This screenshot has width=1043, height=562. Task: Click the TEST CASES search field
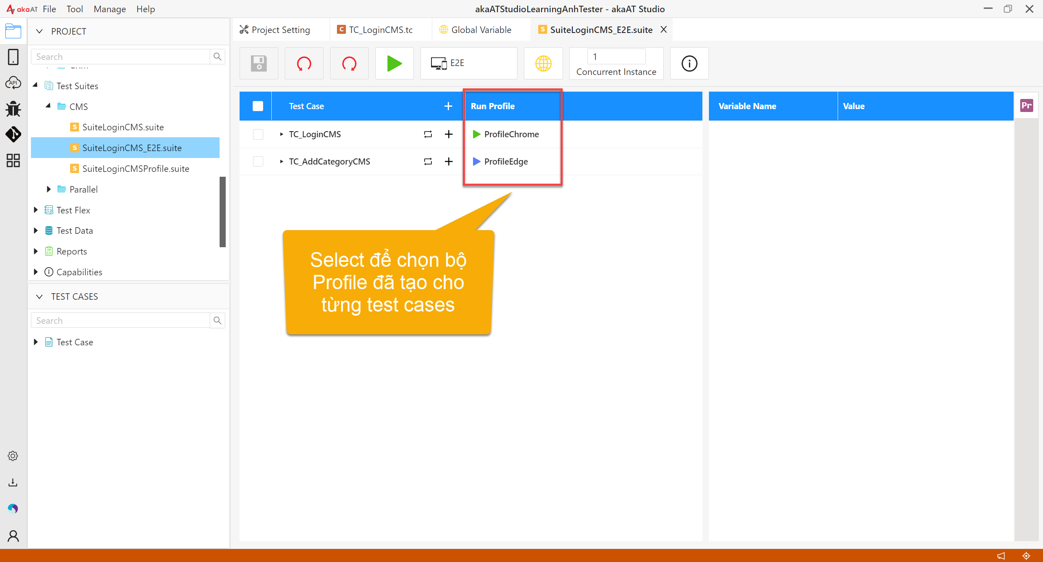pos(121,321)
